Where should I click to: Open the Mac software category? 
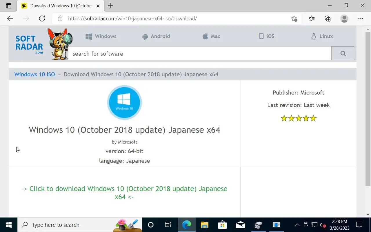pyautogui.click(x=211, y=36)
